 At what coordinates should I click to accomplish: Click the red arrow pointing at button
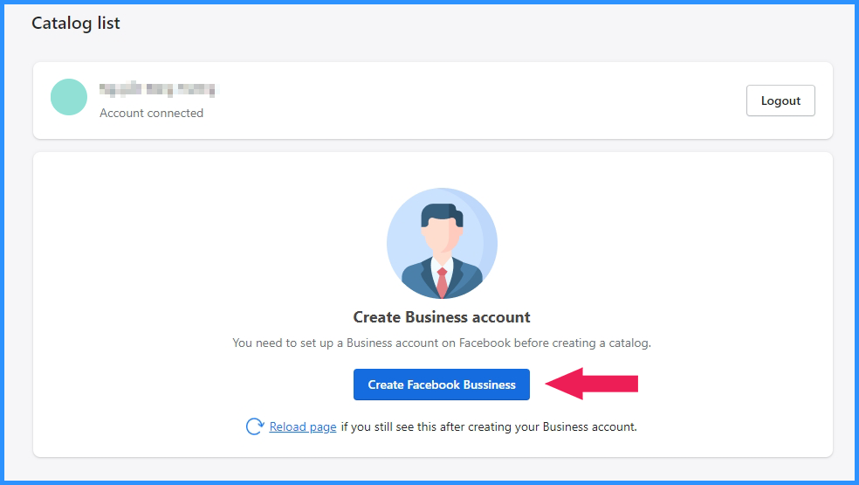click(592, 384)
